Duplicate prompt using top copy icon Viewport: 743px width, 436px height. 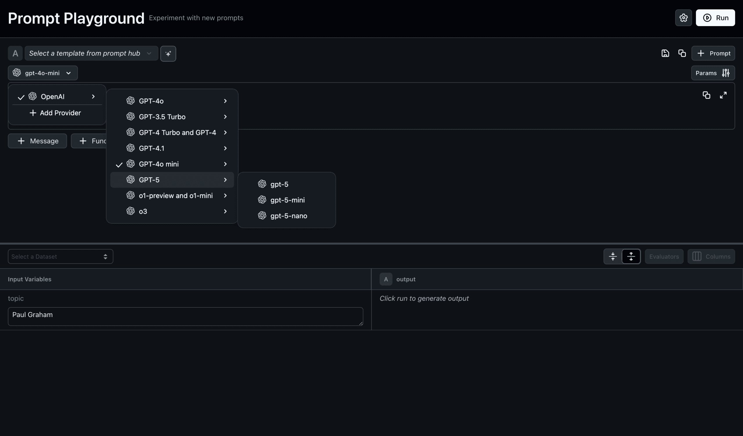[682, 53]
